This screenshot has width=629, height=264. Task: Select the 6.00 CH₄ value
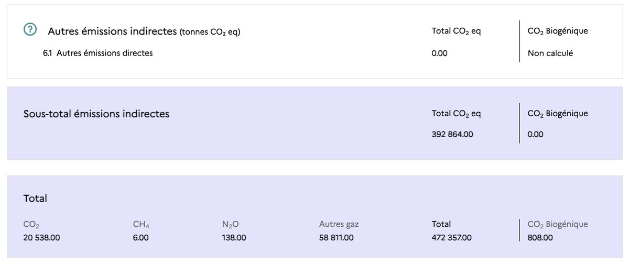[x=141, y=238]
